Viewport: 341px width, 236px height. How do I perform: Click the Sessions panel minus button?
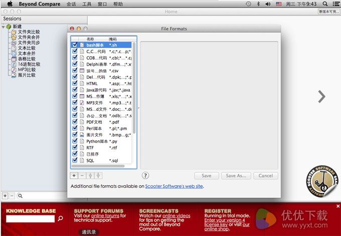pyautogui.click(x=12, y=196)
